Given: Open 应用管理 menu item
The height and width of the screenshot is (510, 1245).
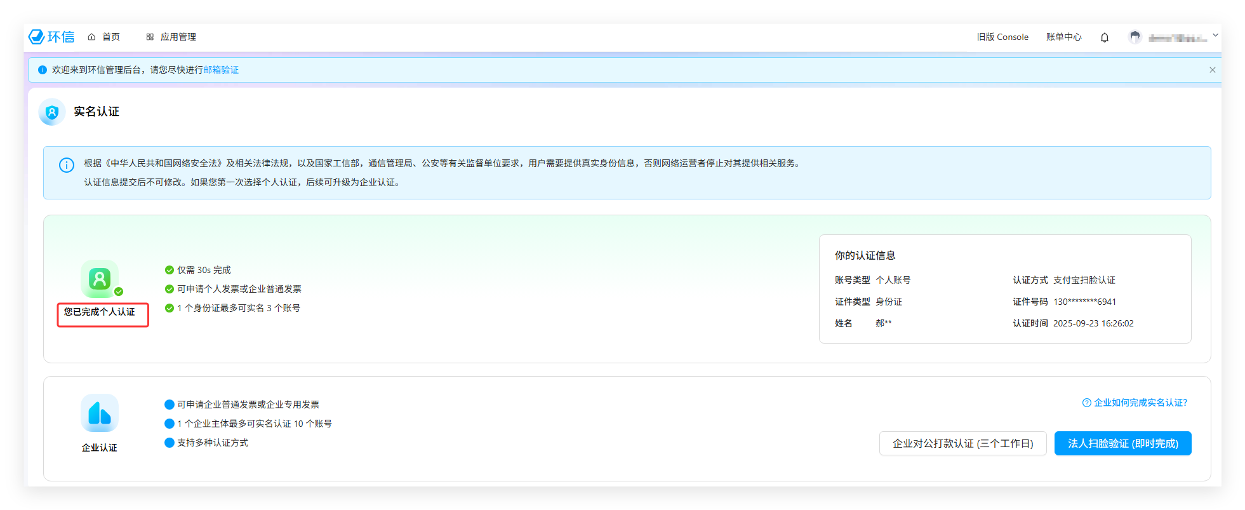Looking at the screenshot, I should tap(171, 37).
